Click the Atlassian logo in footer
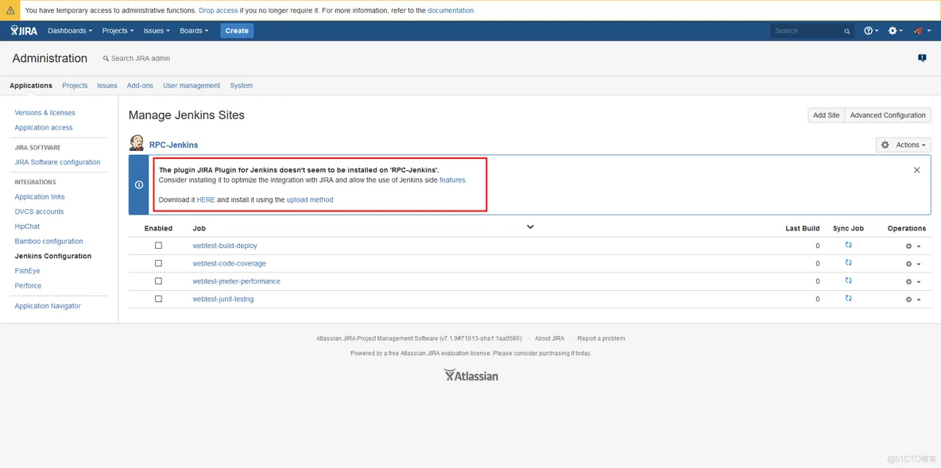Image resolution: width=941 pixels, height=468 pixels. coord(471,376)
